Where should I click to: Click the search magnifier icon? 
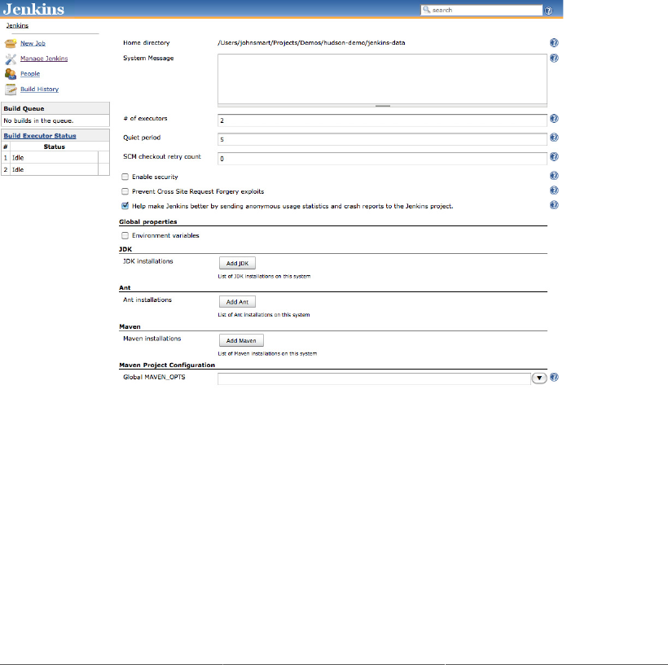[426, 10]
